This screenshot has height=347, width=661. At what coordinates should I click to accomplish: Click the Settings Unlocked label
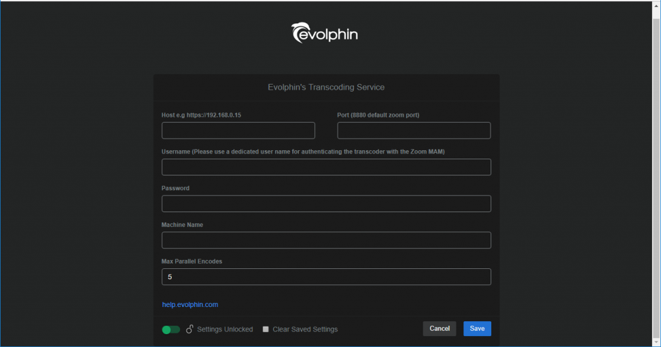click(225, 330)
